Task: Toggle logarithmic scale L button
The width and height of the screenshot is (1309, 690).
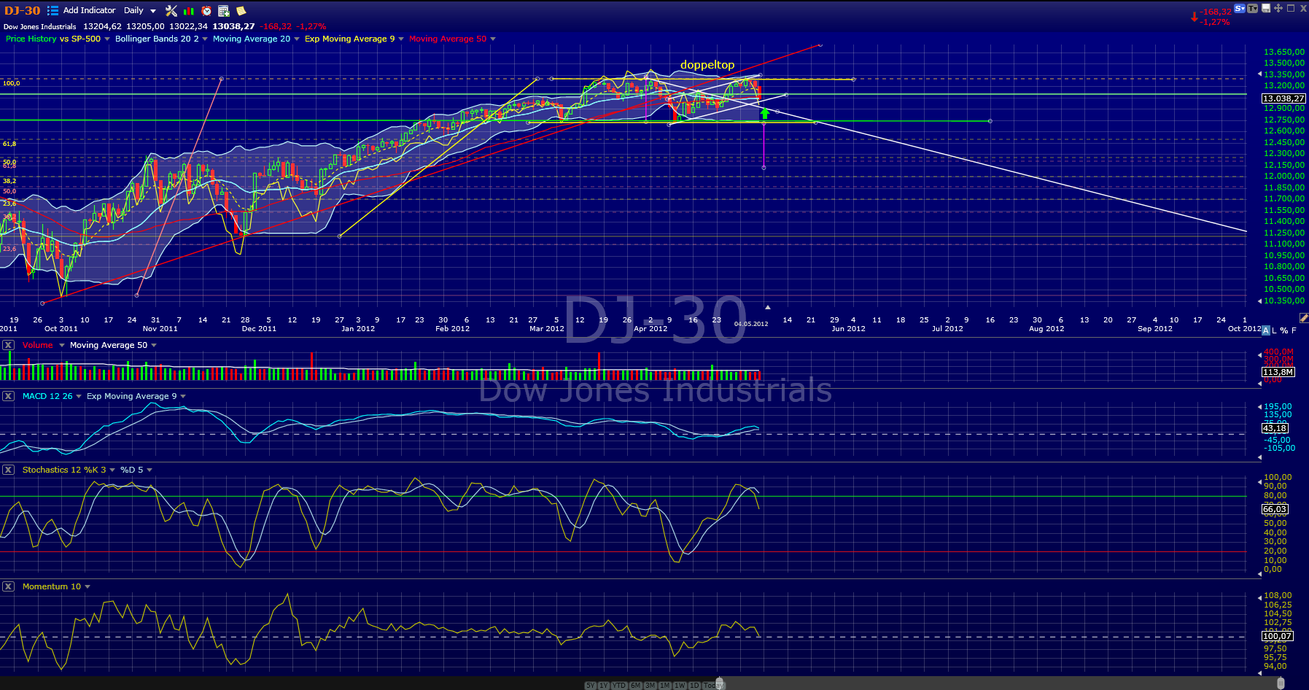Action: (x=1274, y=330)
